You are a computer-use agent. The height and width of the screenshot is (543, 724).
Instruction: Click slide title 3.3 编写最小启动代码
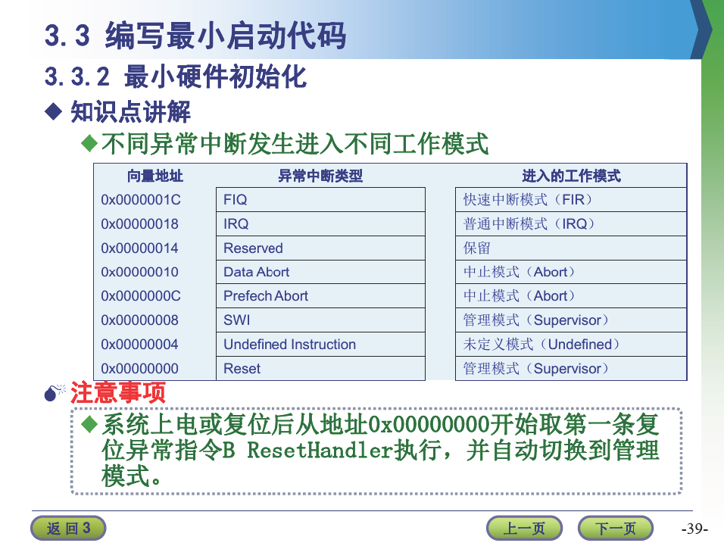195,36
